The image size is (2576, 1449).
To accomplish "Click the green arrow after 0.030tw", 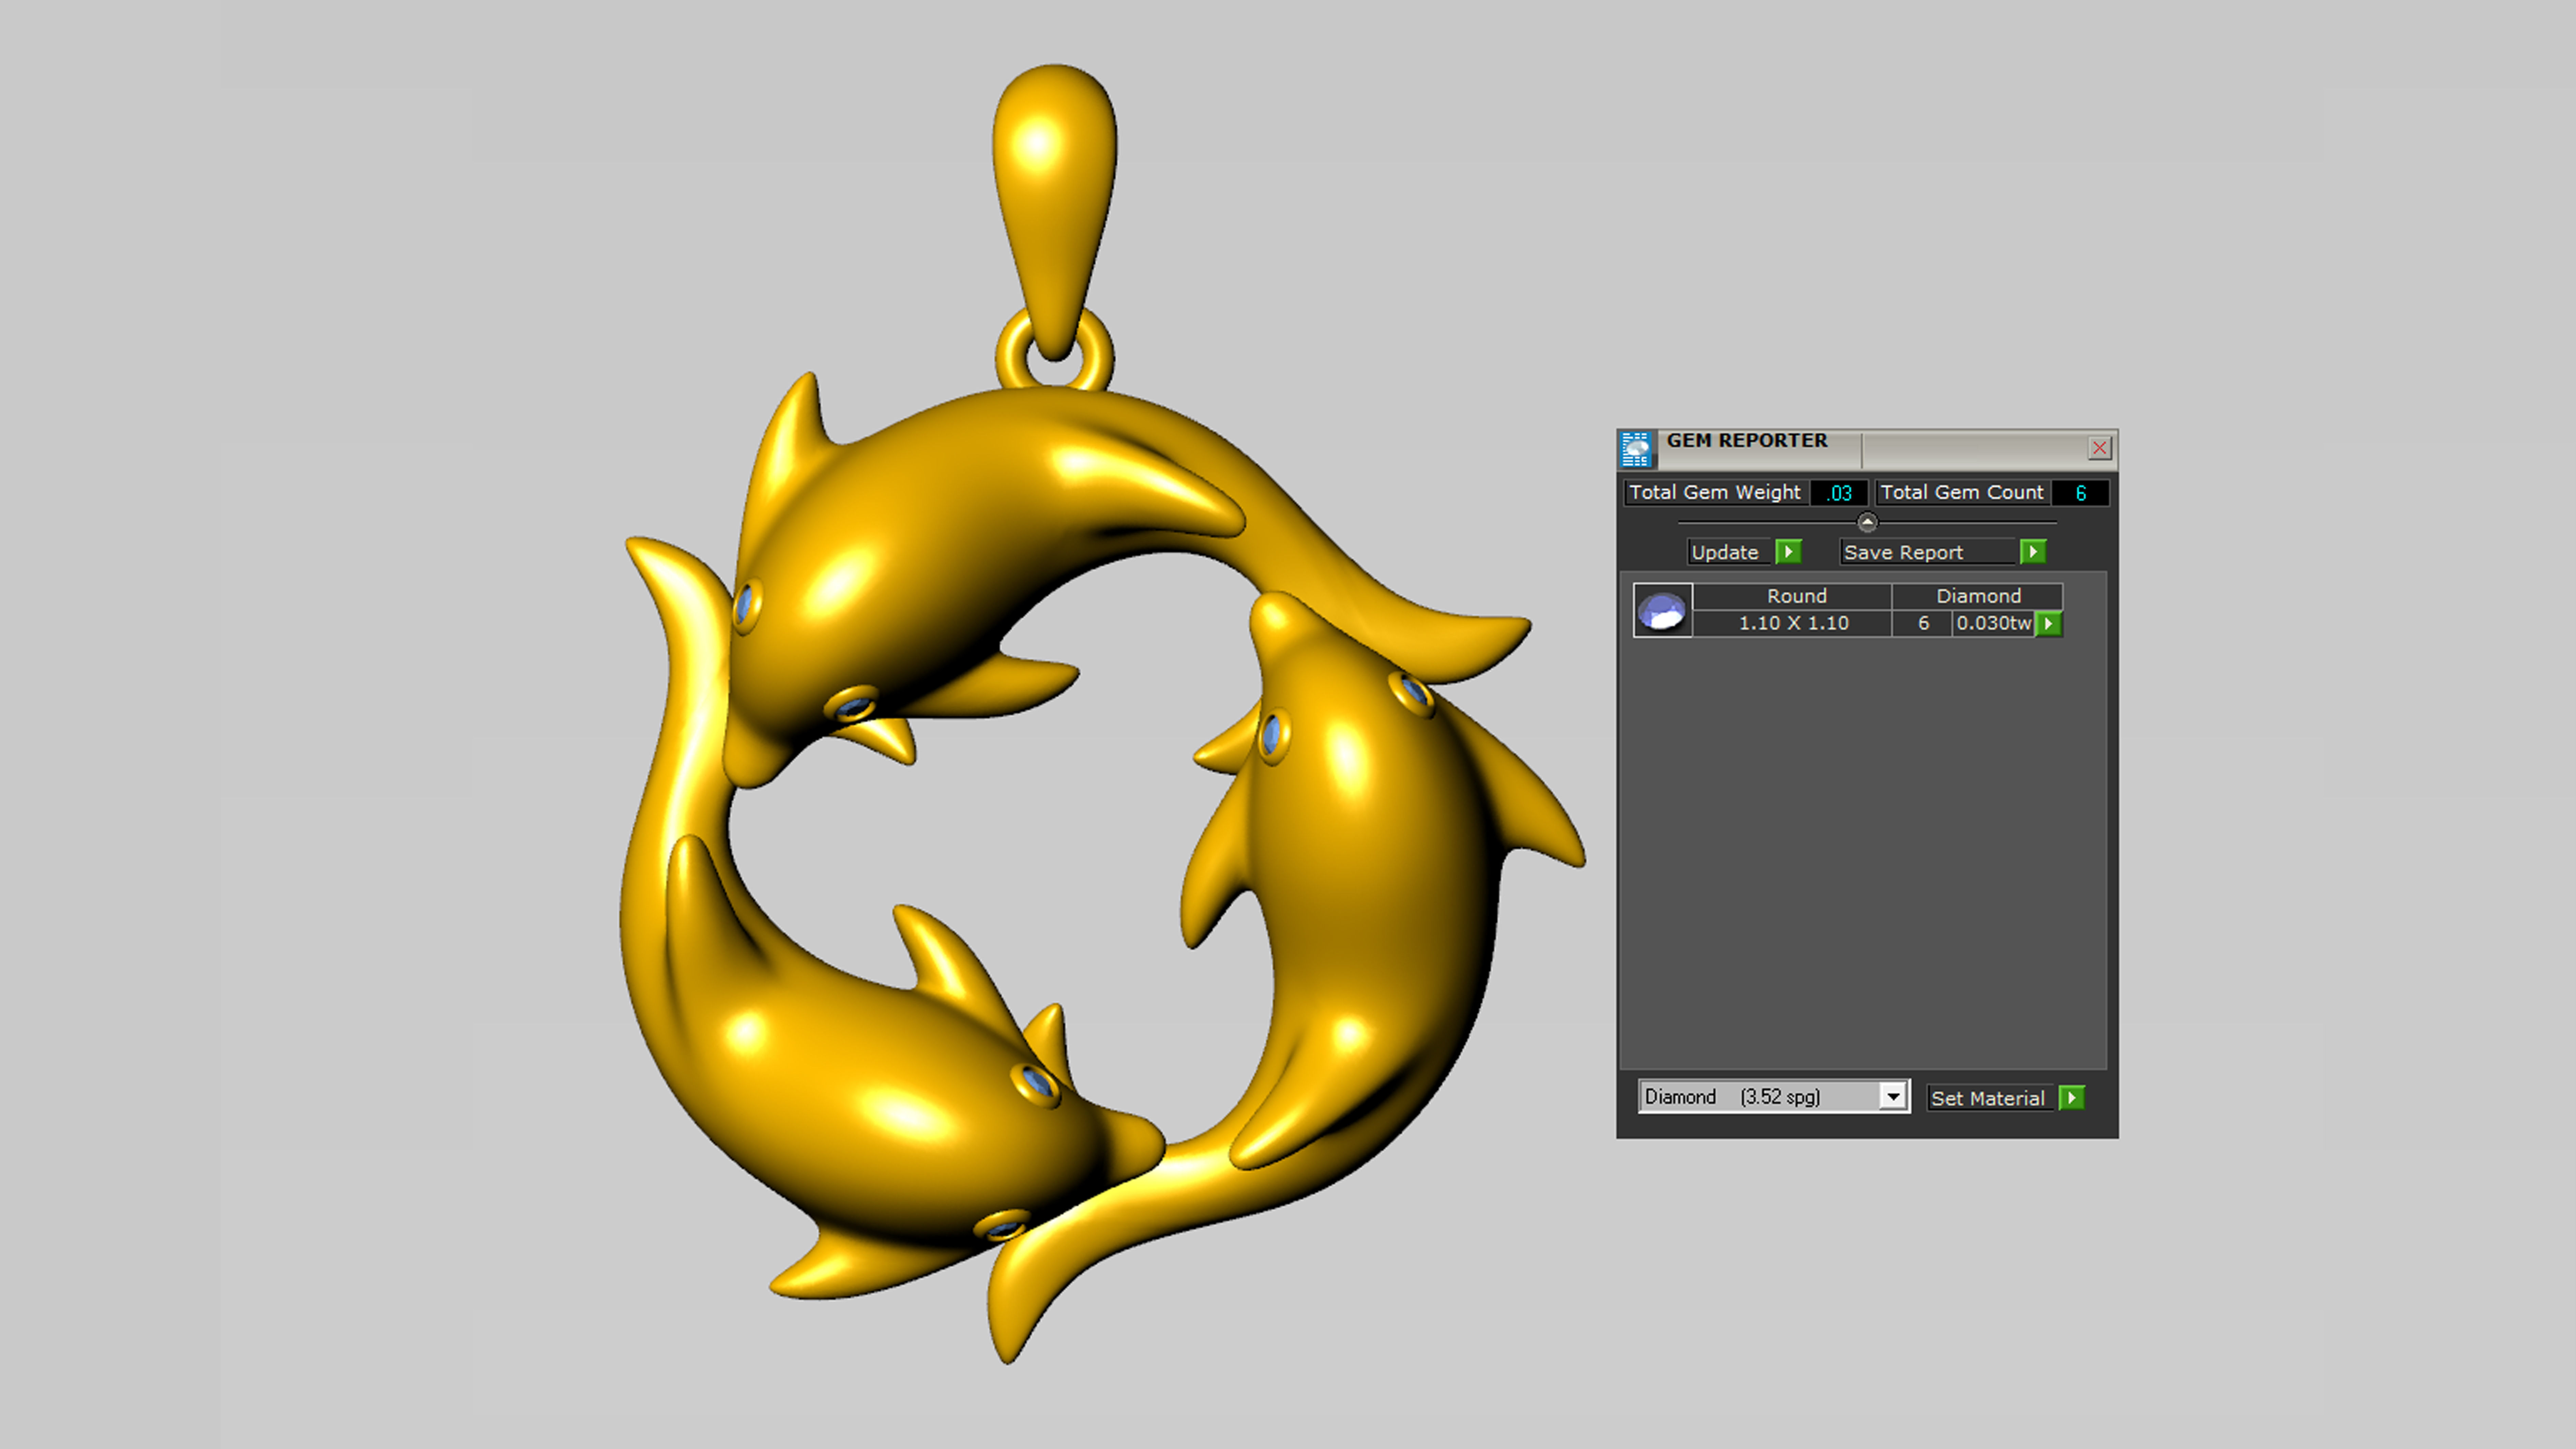I will click(2048, 624).
